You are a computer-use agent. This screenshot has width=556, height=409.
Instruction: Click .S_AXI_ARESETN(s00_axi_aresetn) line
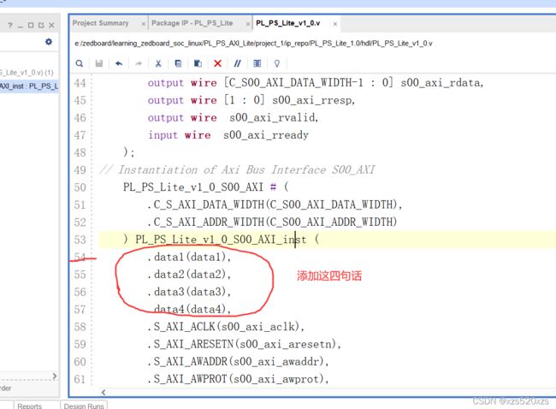click(244, 344)
